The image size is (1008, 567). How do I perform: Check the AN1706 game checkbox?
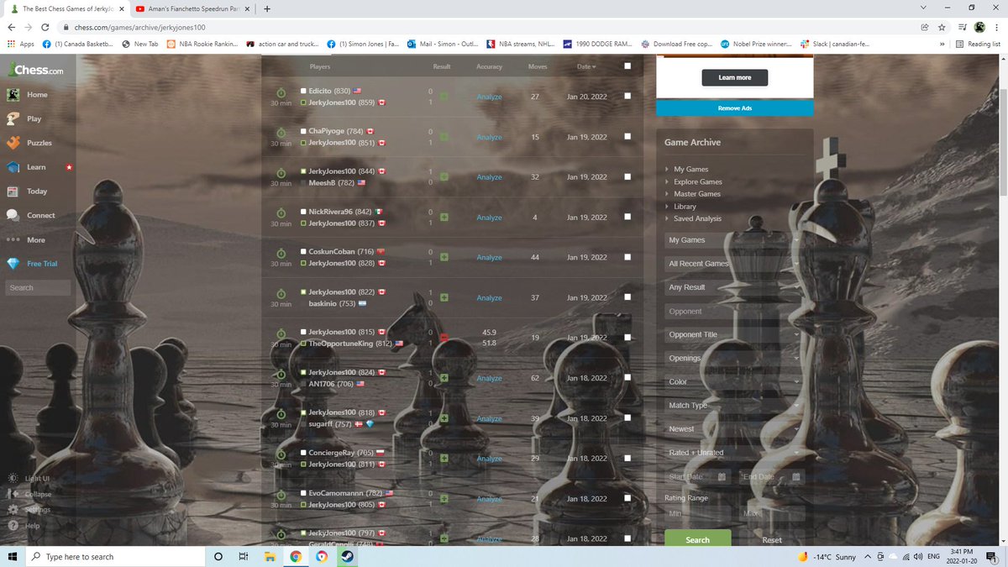pyautogui.click(x=627, y=378)
